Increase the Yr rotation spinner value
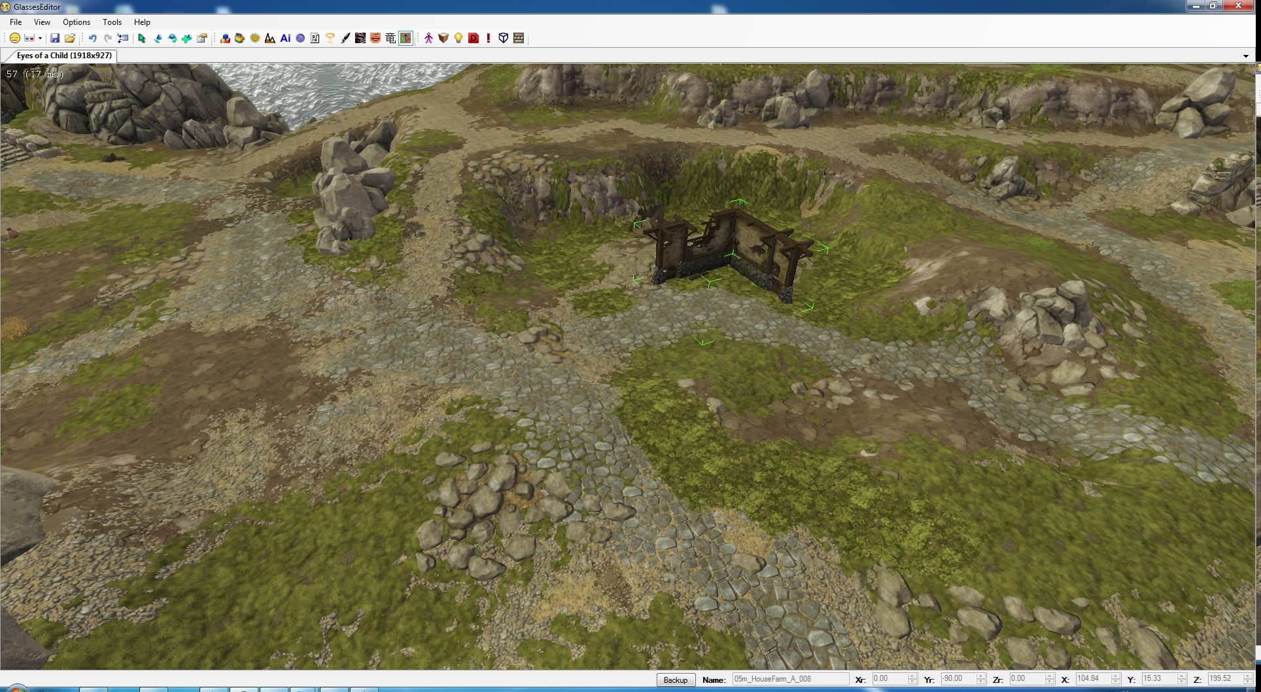 (x=980, y=676)
